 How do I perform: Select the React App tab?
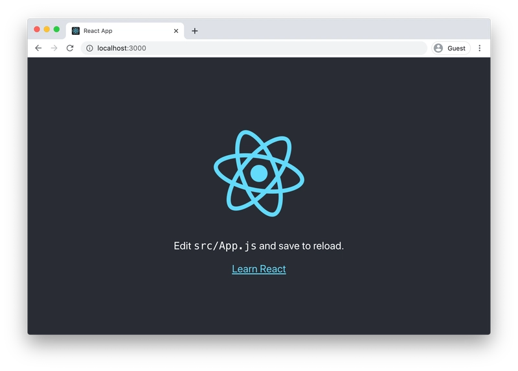click(x=125, y=31)
